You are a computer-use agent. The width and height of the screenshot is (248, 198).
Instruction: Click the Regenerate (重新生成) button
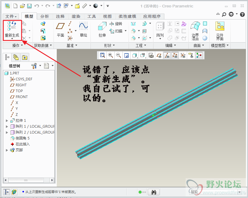coord(12,30)
